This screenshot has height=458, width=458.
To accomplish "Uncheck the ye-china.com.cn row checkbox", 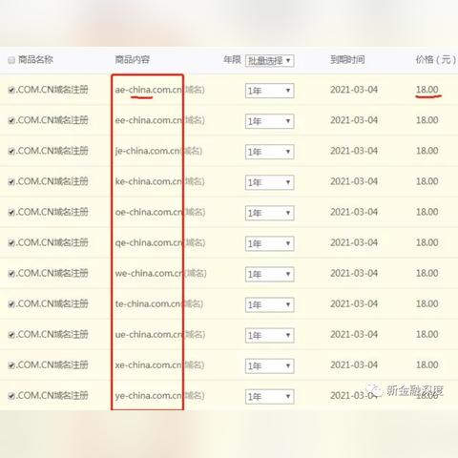I will coord(11,396).
